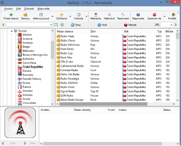Click the Rádio Hády station icon
Image resolution: width=181 pixels, height=146 pixels.
pyautogui.click(x=58, y=36)
